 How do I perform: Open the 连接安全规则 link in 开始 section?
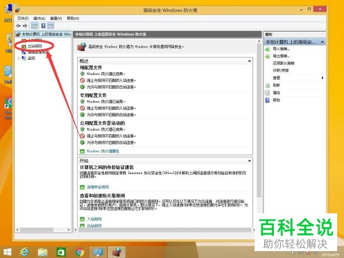(98, 187)
